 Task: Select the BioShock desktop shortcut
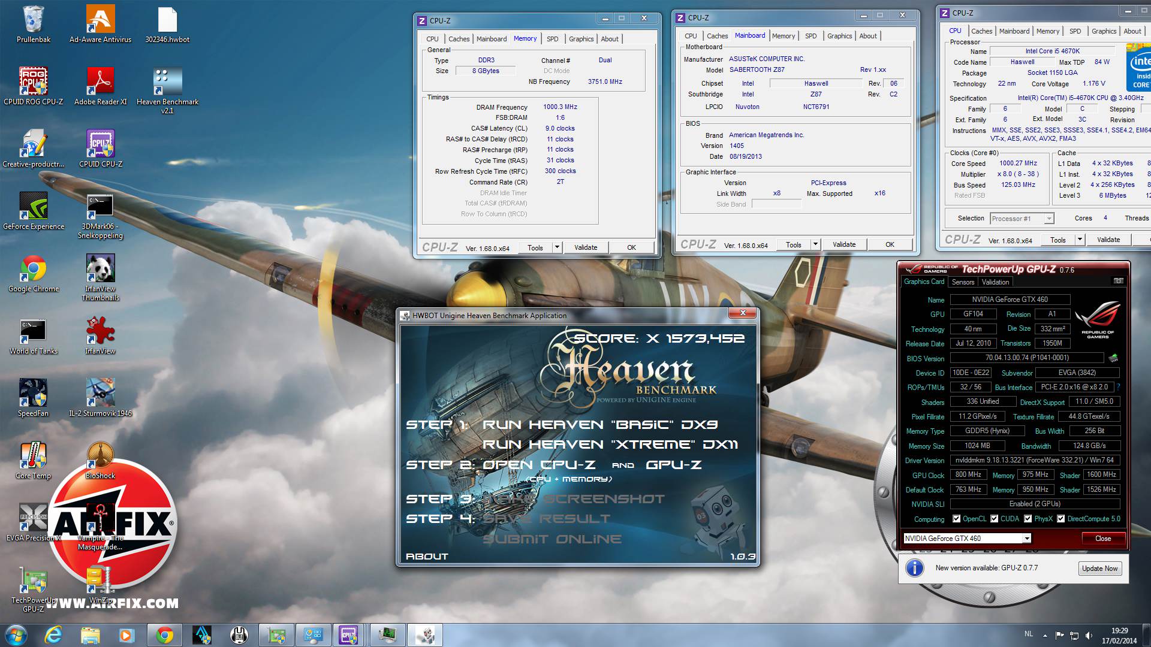100,460
